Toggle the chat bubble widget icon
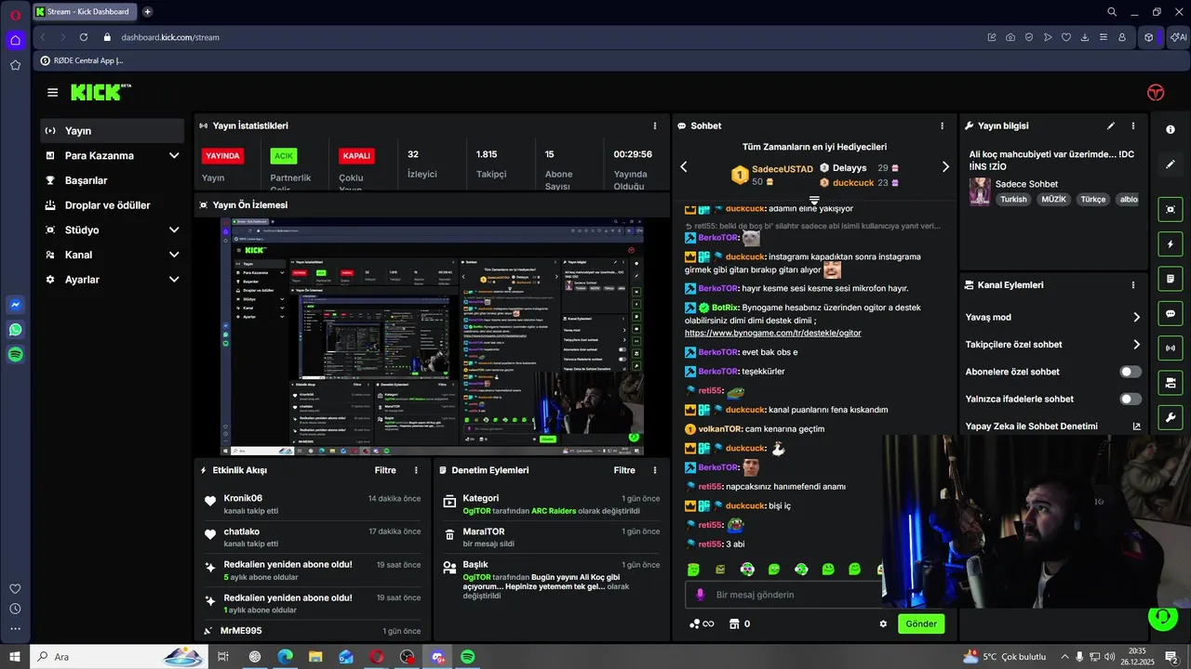 1171,314
